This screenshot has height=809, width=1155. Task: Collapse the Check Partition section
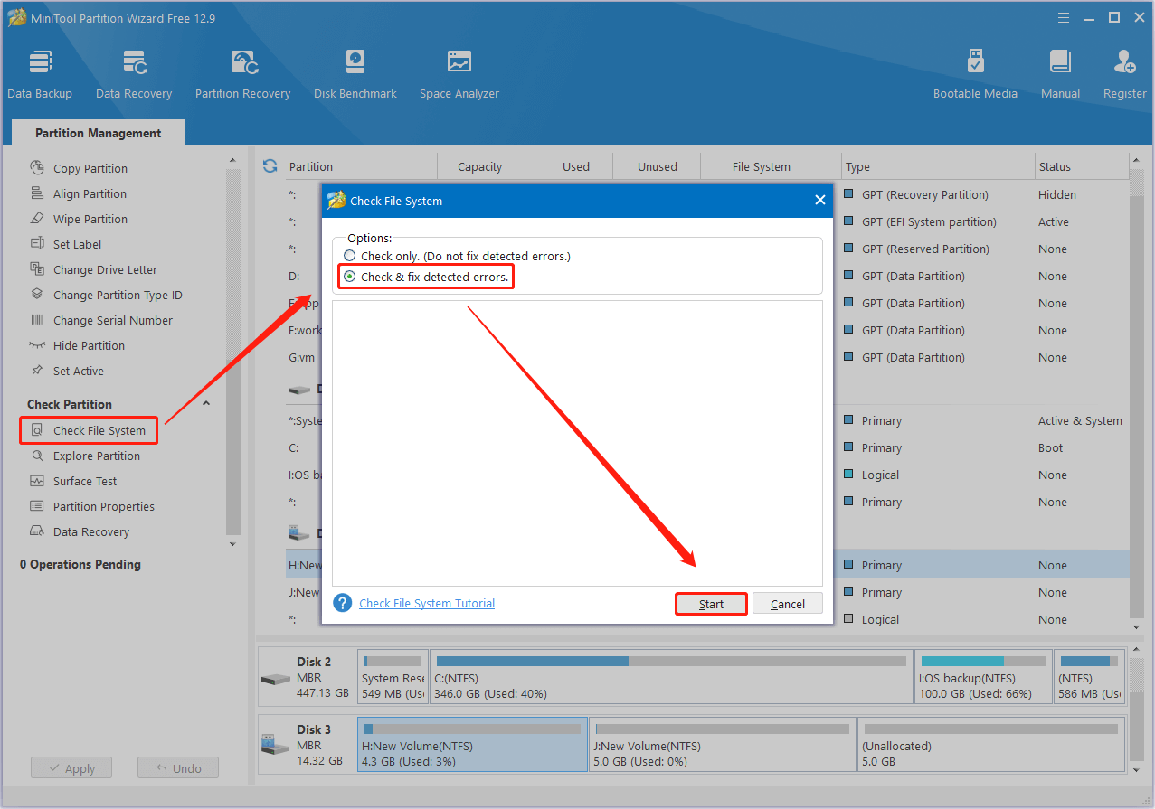point(206,404)
